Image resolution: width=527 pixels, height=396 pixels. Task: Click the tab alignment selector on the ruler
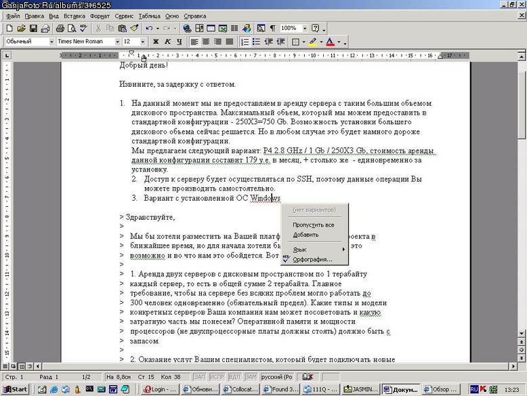click(7, 55)
